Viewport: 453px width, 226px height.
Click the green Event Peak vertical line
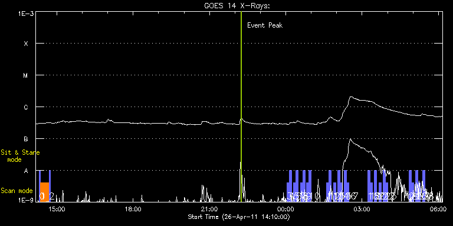[241, 107]
